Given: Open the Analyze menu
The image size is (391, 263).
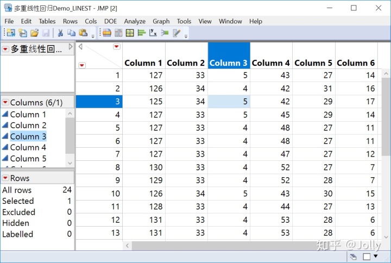Looking at the screenshot, I should click(x=135, y=21).
